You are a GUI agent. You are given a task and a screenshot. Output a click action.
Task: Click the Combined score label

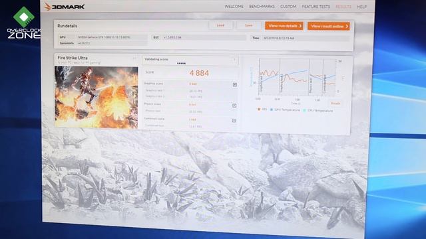[x=154, y=119]
